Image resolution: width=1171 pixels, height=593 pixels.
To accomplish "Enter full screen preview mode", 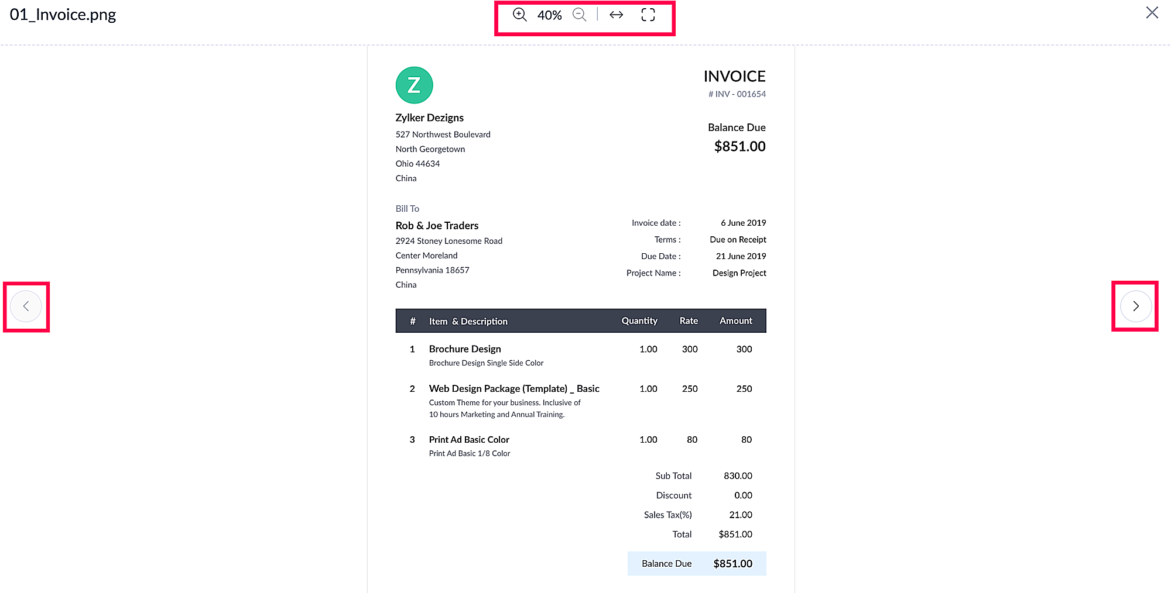I will [648, 15].
